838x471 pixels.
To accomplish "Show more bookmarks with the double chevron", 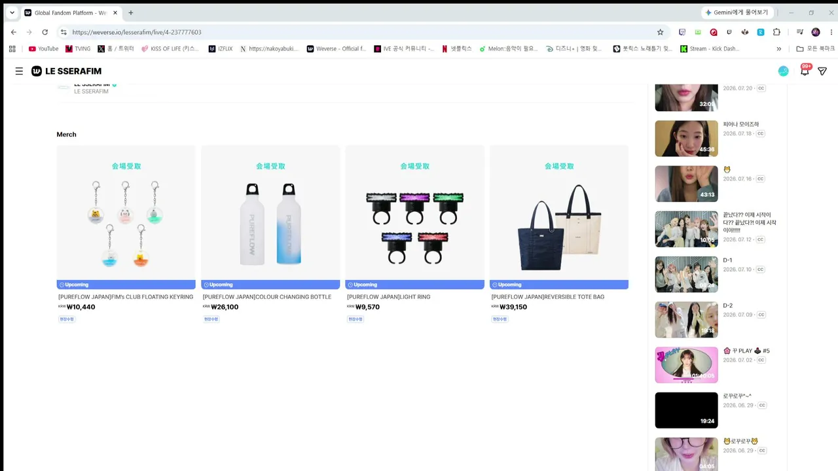I will pos(778,48).
